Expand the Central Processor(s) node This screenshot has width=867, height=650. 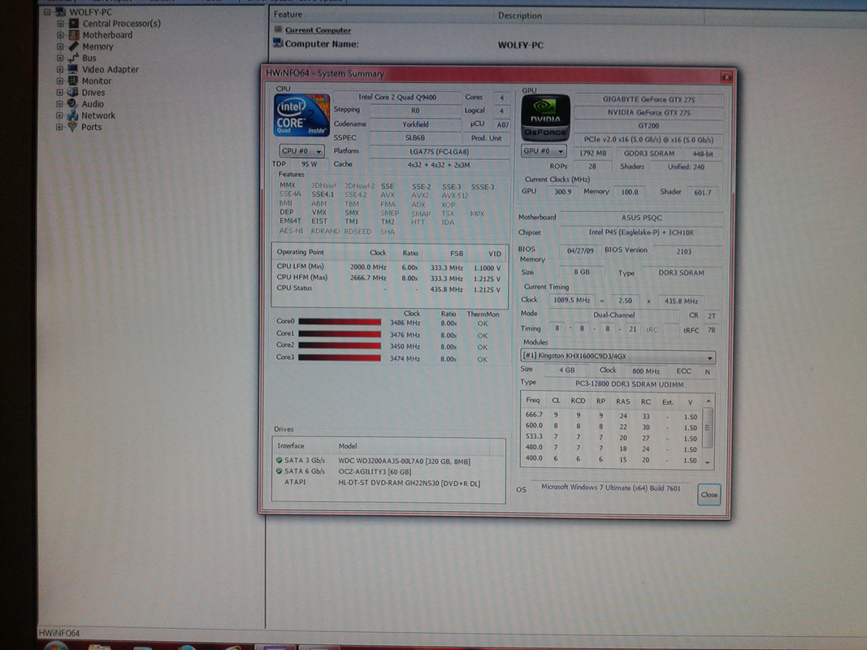tap(60, 24)
